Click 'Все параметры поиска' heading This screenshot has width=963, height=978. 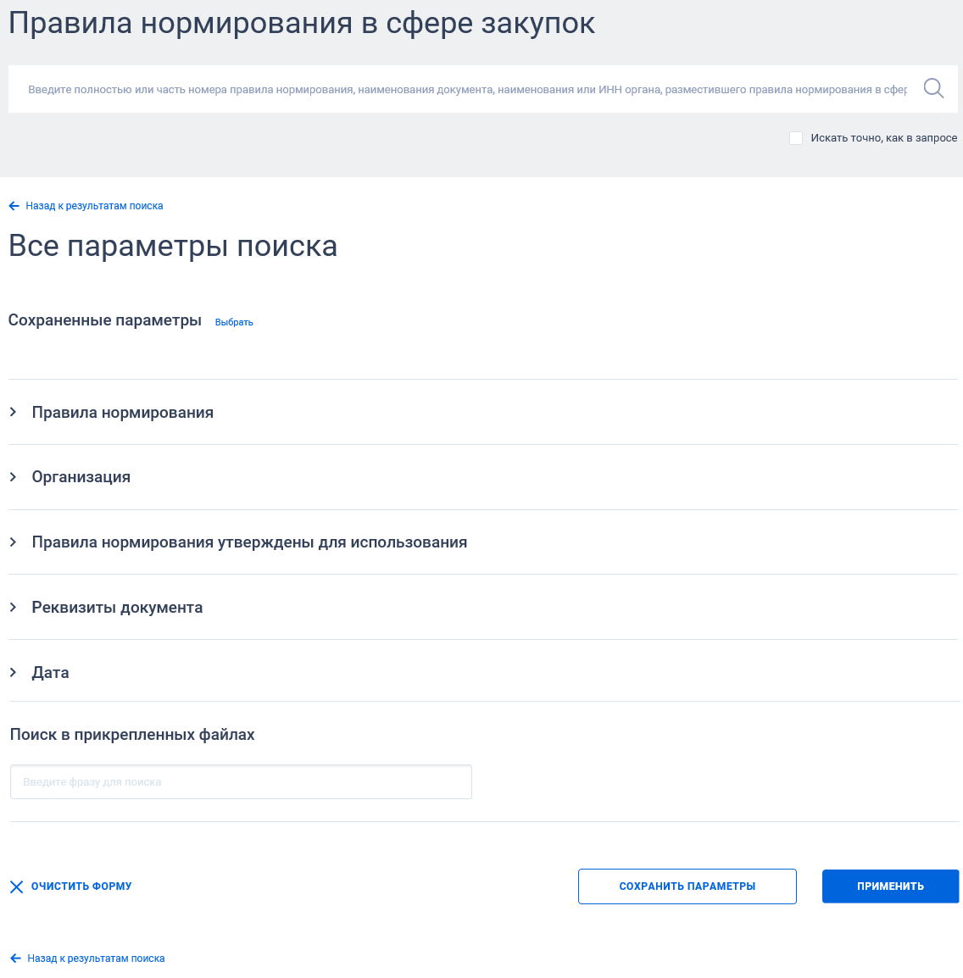click(173, 246)
